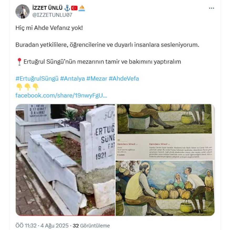Open the #Antalya hashtag
Image resolution: width=226 pixels, height=230 pixels.
click(72, 79)
